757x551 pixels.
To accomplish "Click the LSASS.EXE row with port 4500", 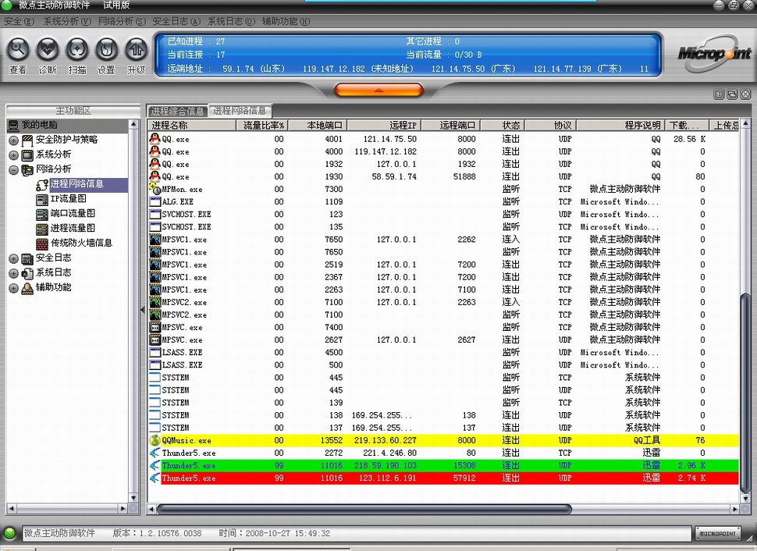I will pos(443,353).
